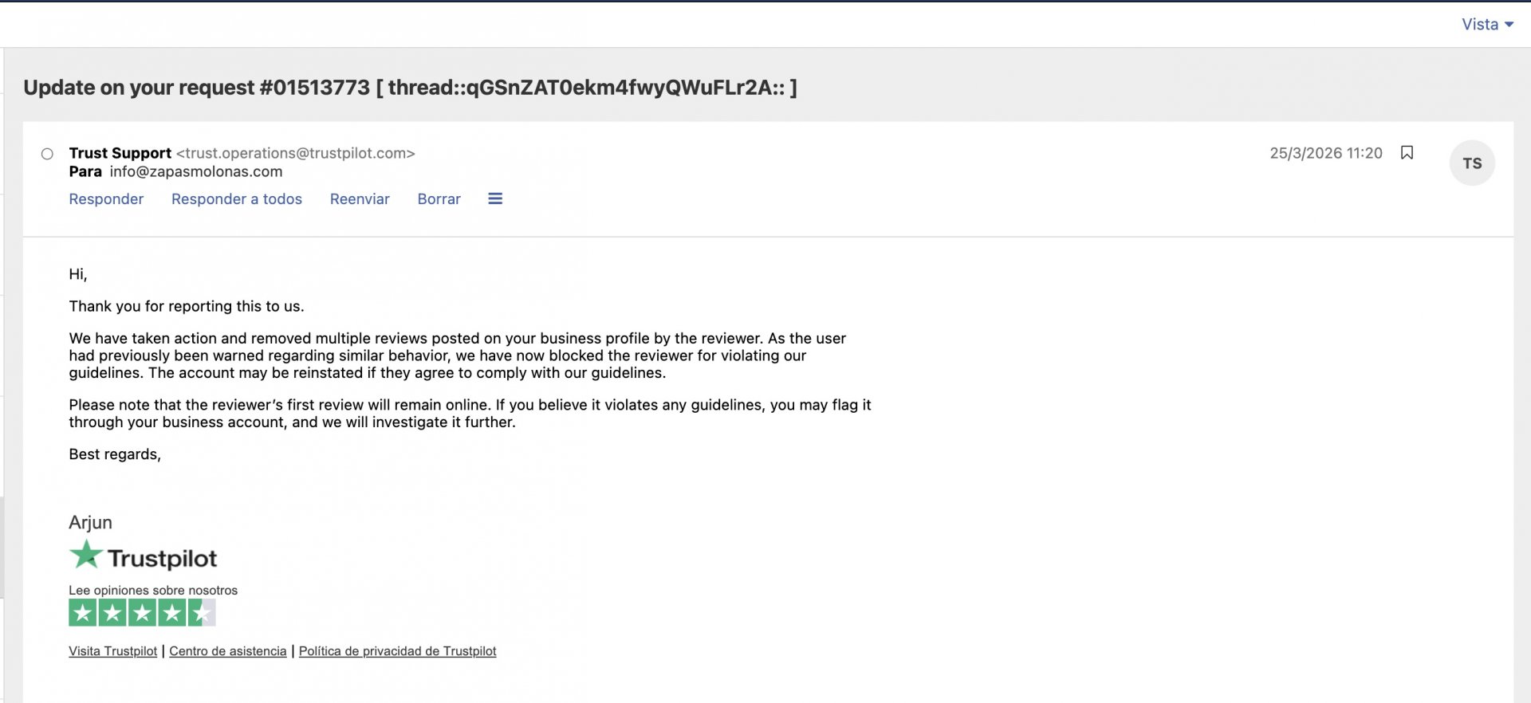Open more message actions via hamburger icon
Viewport: 1531px width, 703px height.
pyautogui.click(x=495, y=198)
